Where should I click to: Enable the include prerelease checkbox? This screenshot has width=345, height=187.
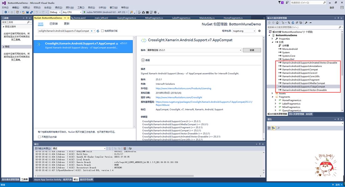pos(102,31)
